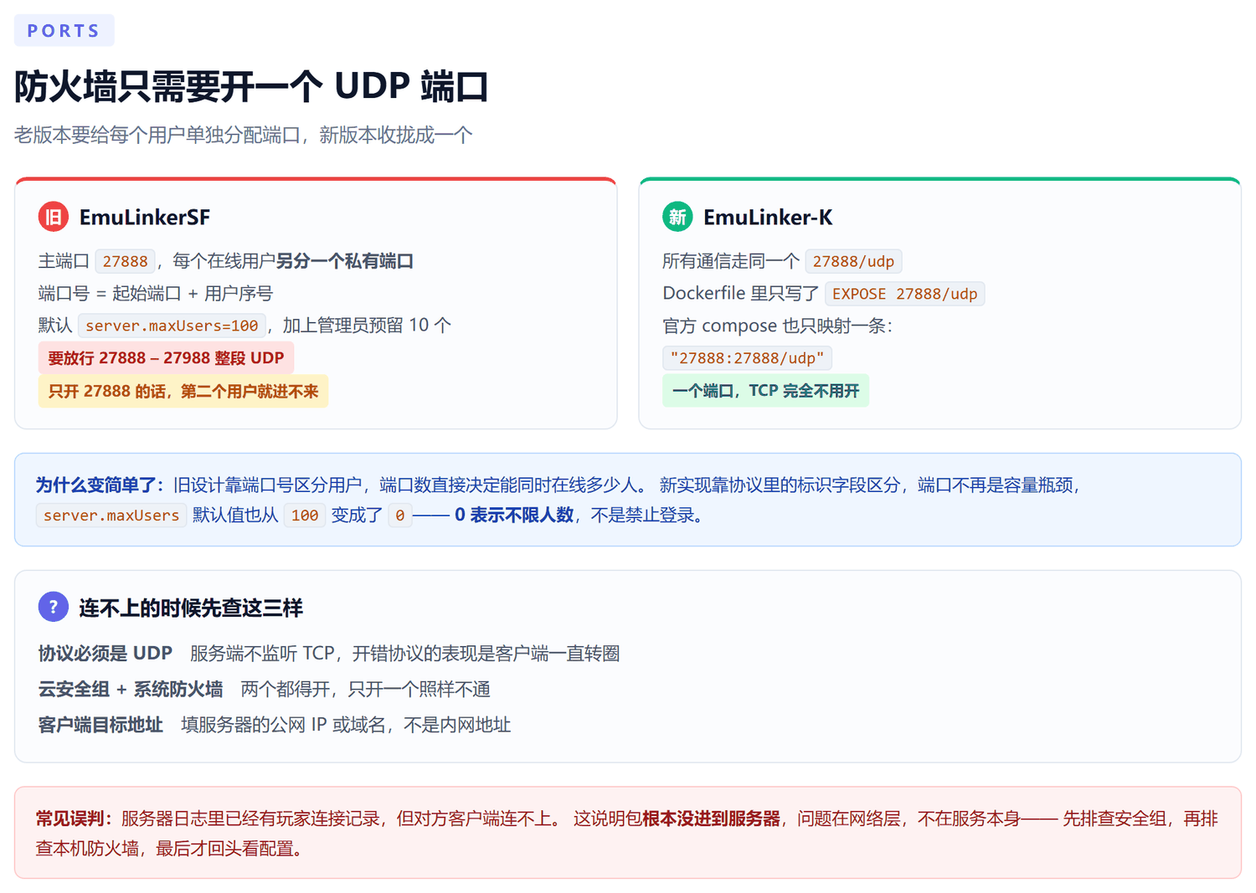Click the 27888/udp code chip after 所有通信走同一个
This screenshot has width=1256, height=893.
(853, 261)
